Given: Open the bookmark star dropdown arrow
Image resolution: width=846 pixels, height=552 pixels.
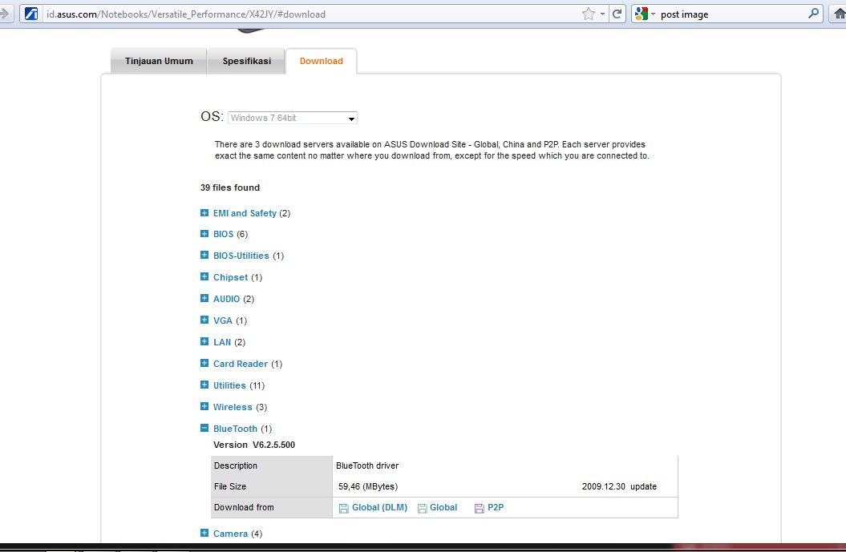Looking at the screenshot, I should coord(602,14).
